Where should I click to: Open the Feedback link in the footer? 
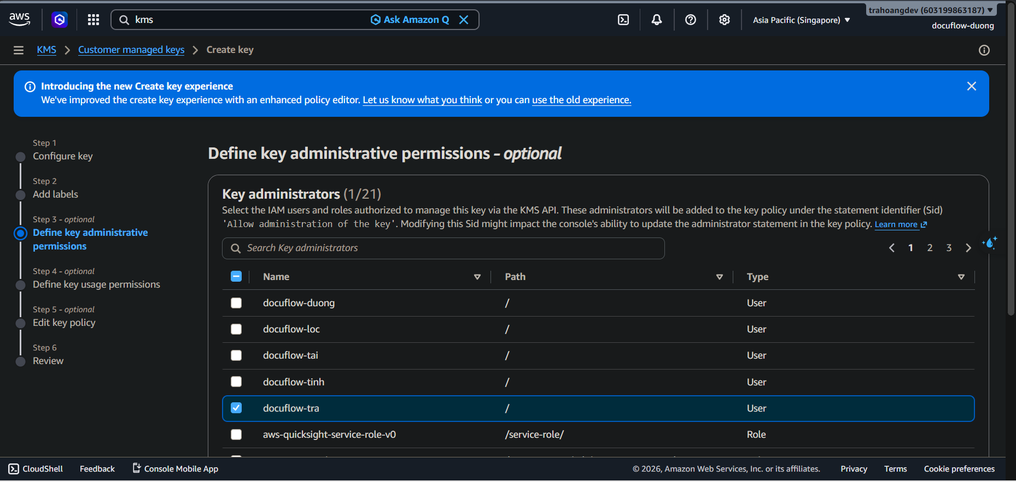(x=97, y=469)
